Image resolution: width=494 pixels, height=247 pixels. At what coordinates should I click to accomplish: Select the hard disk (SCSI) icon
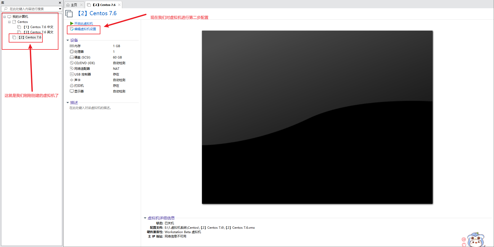pyautogui.click(x=72, y=57)
